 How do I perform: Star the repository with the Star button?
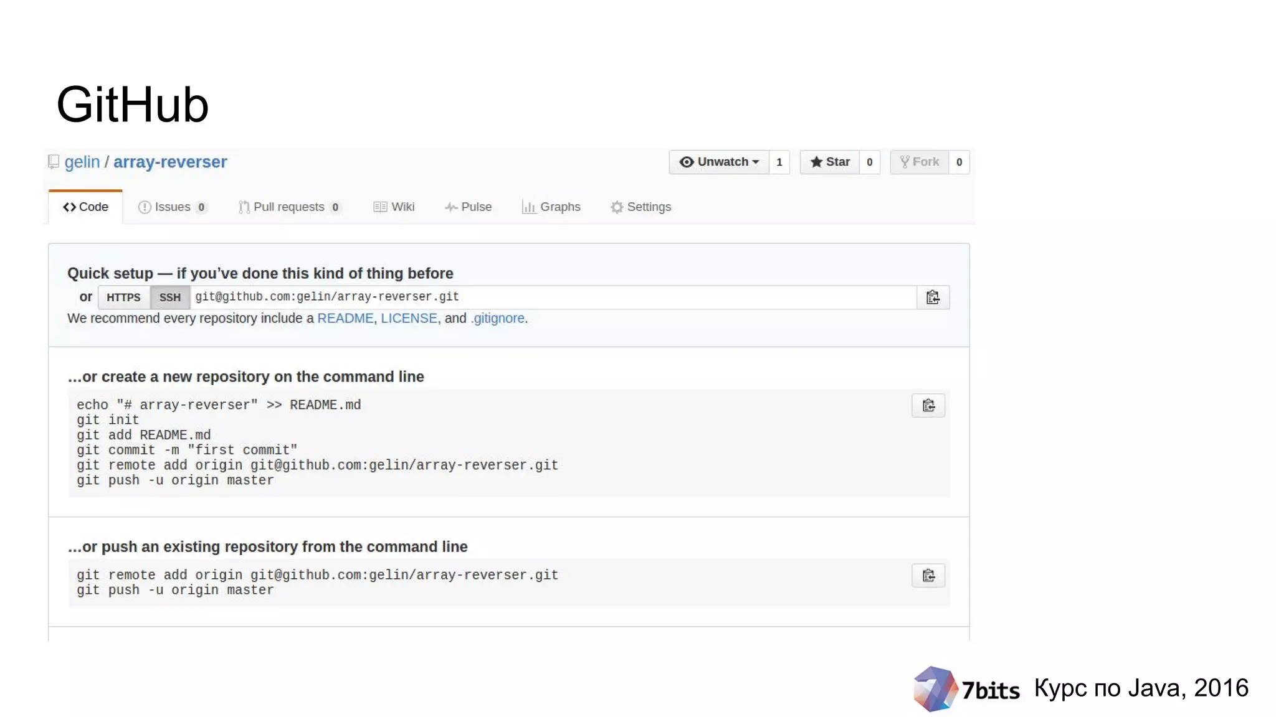(830, 162)
